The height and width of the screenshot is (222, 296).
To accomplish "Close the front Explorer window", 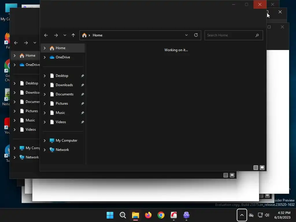I will tap(260, 4).
